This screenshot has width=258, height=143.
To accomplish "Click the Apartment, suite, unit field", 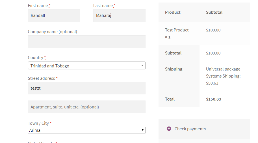I will point(86,107).
